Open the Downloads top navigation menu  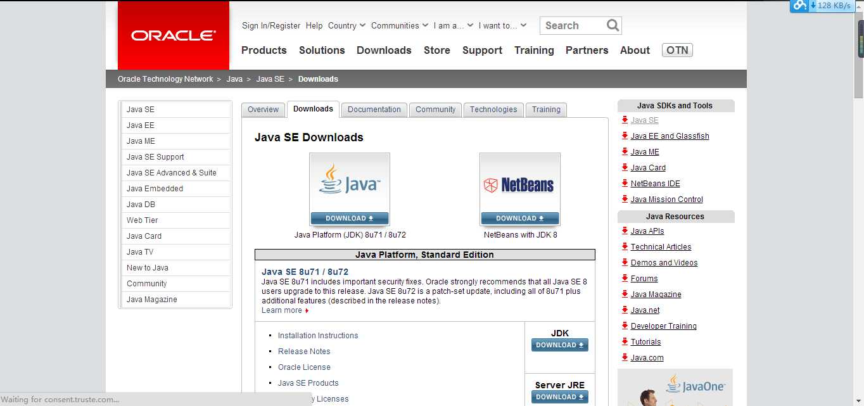click(x=384, y=50)
